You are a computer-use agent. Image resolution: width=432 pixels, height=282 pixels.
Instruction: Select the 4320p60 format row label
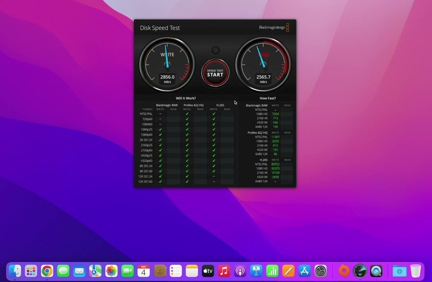click(147, 161)
